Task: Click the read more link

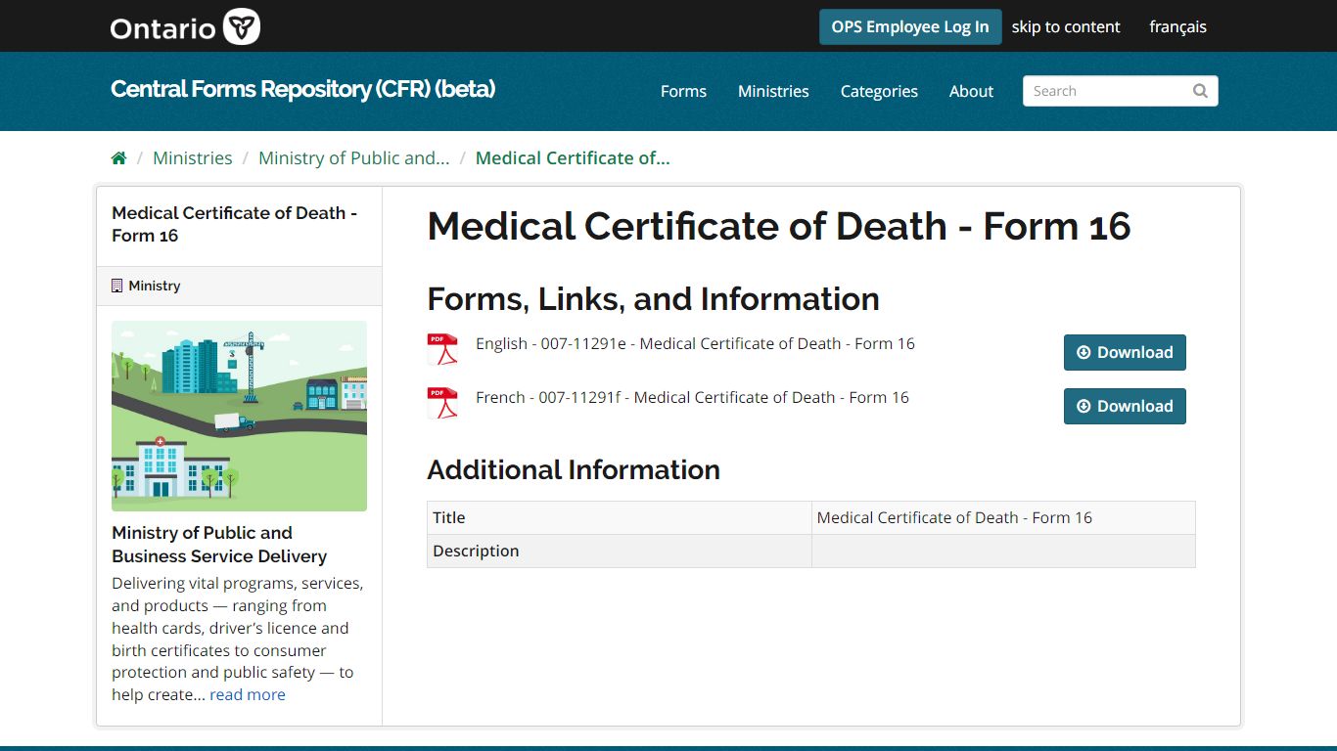Action: pyautogui.click(x=248, y=694)
